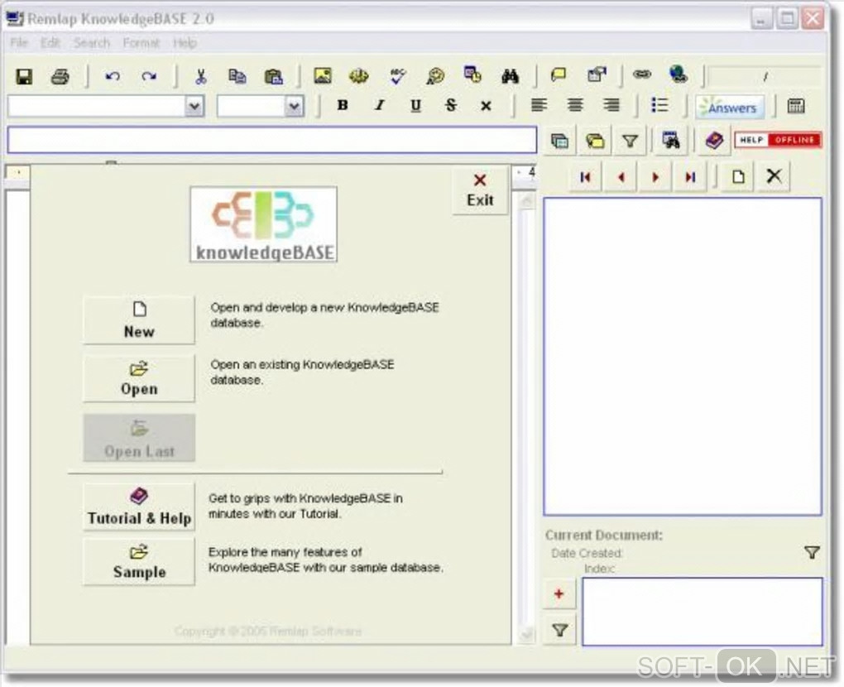Toggle bulleted list
Screen dimensions: 844x687
(659, 105)
